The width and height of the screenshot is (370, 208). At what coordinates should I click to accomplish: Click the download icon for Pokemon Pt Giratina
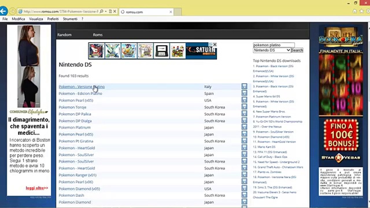point(244,141)
